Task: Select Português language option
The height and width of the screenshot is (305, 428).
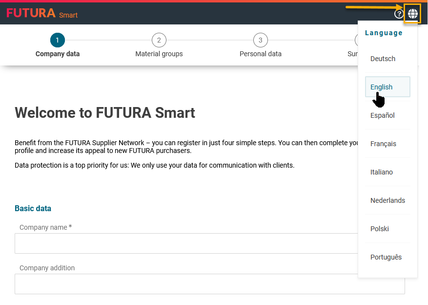Action: [386, 257]
